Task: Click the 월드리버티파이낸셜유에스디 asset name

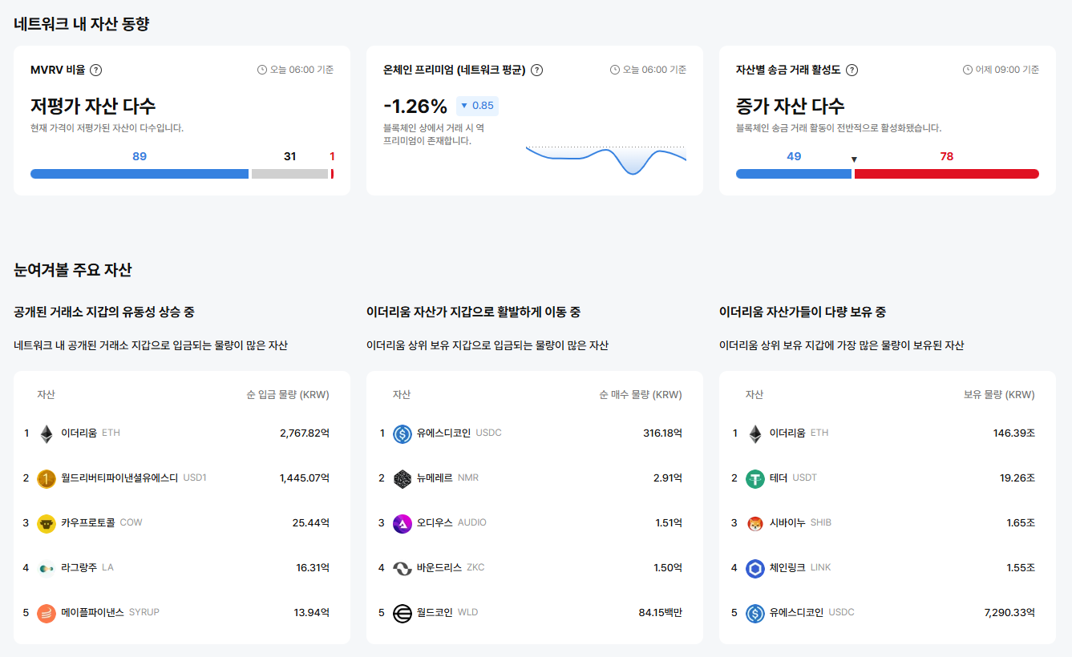Action: [x=122, y=478]
